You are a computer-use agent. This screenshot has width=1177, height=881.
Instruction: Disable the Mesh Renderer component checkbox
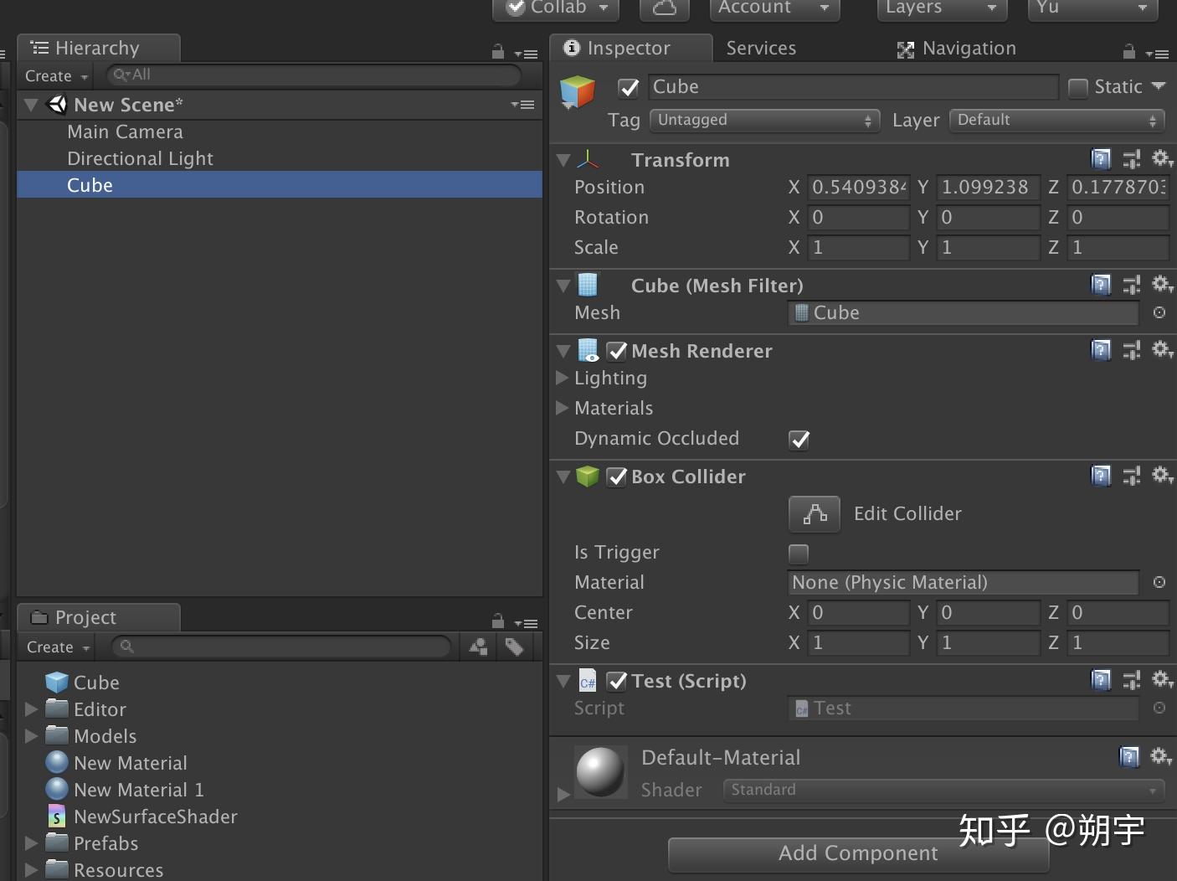pos(617,351)
